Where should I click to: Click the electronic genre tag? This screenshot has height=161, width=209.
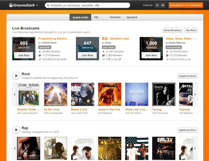click(x=45, y=47)
